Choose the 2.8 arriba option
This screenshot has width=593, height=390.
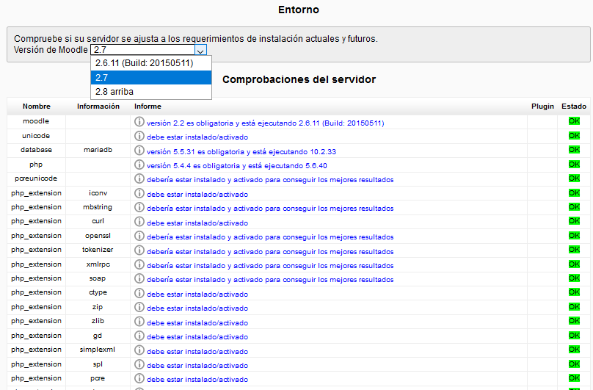151,92
